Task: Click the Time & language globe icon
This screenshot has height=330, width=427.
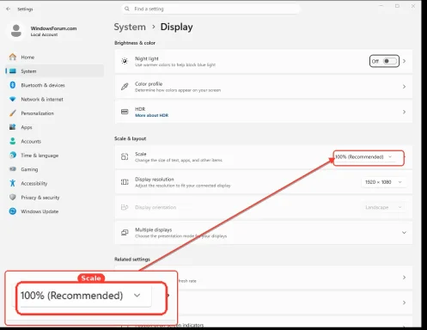Action: coord(13,155)
